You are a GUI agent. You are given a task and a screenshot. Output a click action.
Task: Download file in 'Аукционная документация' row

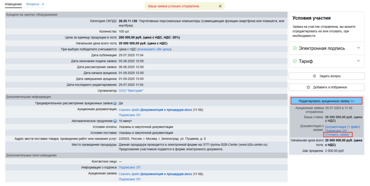pos(129,109)
